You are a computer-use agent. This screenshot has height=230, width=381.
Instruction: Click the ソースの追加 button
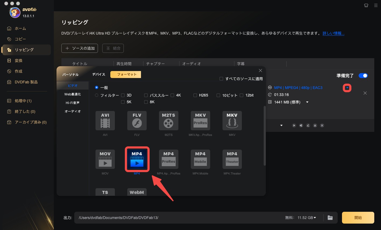click(x=80, y=48)
